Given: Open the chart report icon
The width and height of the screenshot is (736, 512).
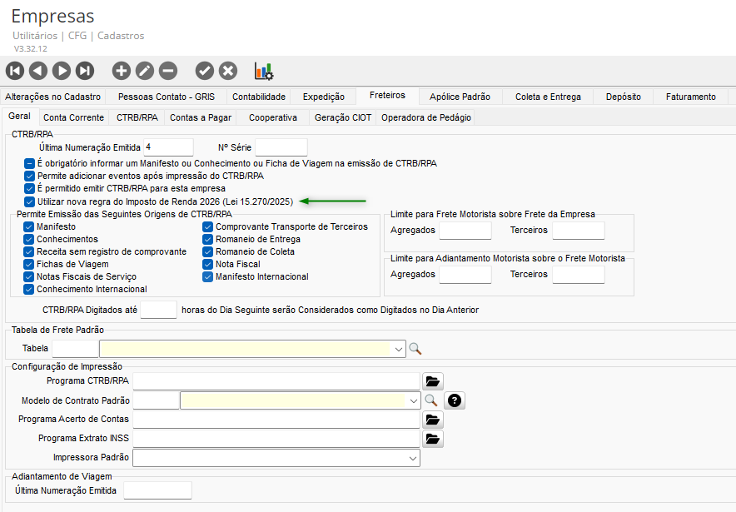Looking at the screenshot, I should pyautogui.click(x=264, y=71).
